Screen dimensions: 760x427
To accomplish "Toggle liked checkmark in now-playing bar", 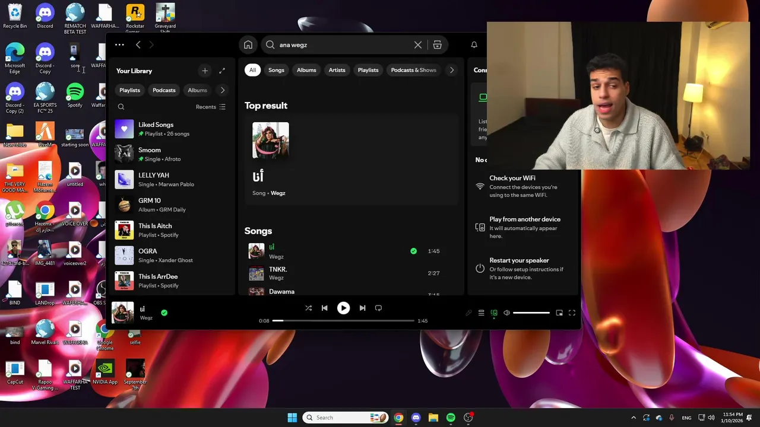I will click(164, 313).
